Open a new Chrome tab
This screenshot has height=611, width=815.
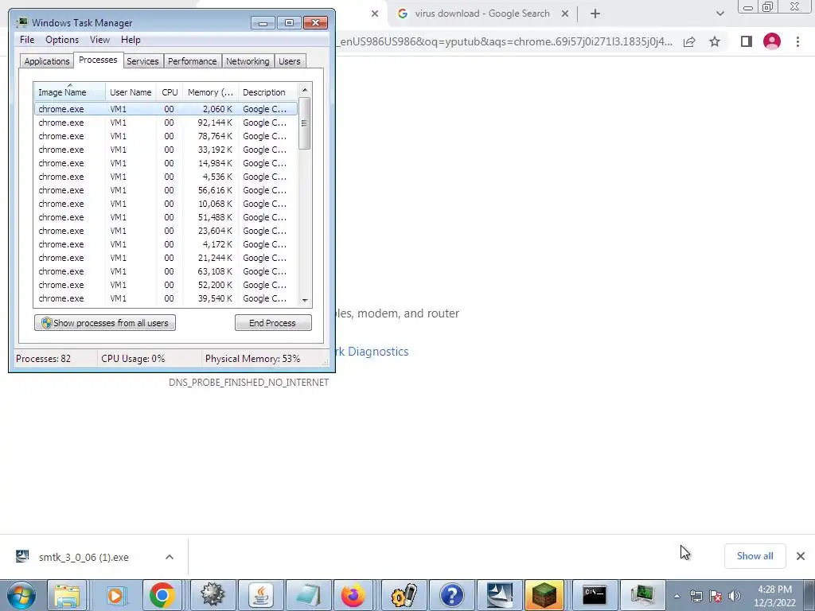(595, 14)
